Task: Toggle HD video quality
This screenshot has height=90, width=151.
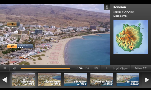Action: [96, 68]
